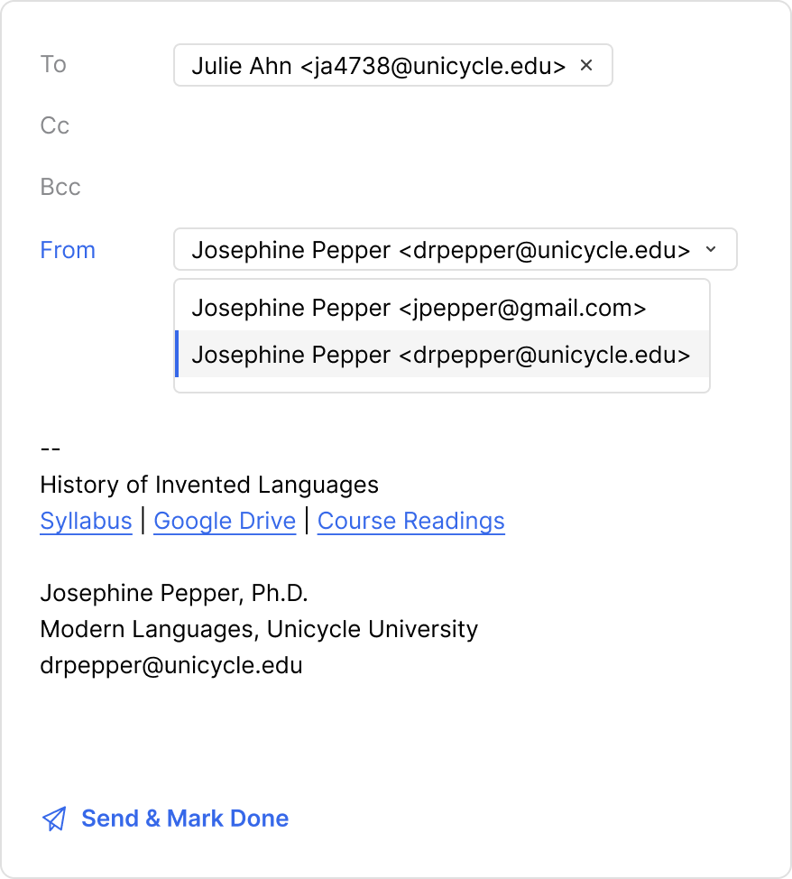Click the drpepper@unicycle.edu signature email line
Viewport: 792px width, 879px height.
171,665
